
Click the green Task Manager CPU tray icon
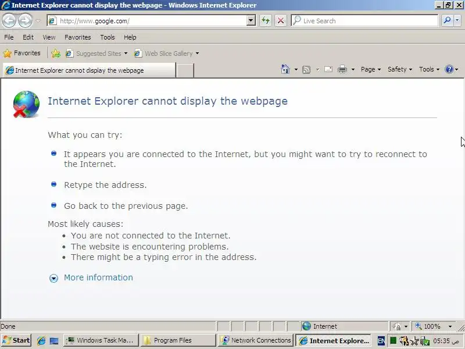394,340
